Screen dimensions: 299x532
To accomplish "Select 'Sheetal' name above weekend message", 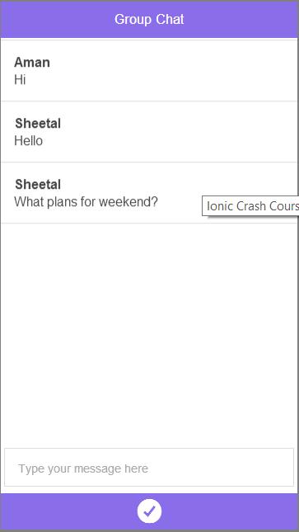I will pos(38,185).
